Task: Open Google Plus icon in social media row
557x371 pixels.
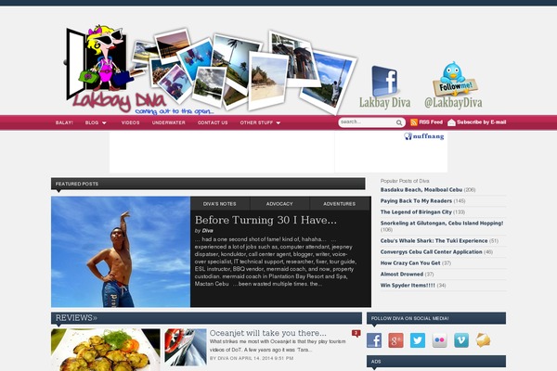Action: coord(396,340)
